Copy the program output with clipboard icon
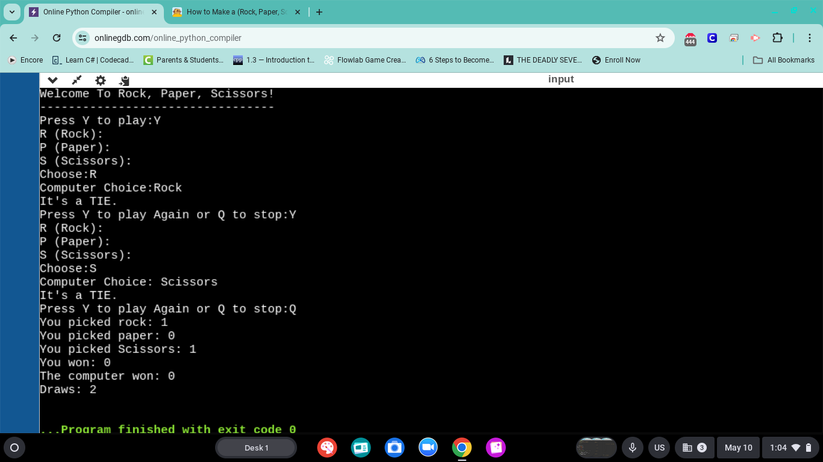Viewport: 823px width, 462px height. click(125, 80)
